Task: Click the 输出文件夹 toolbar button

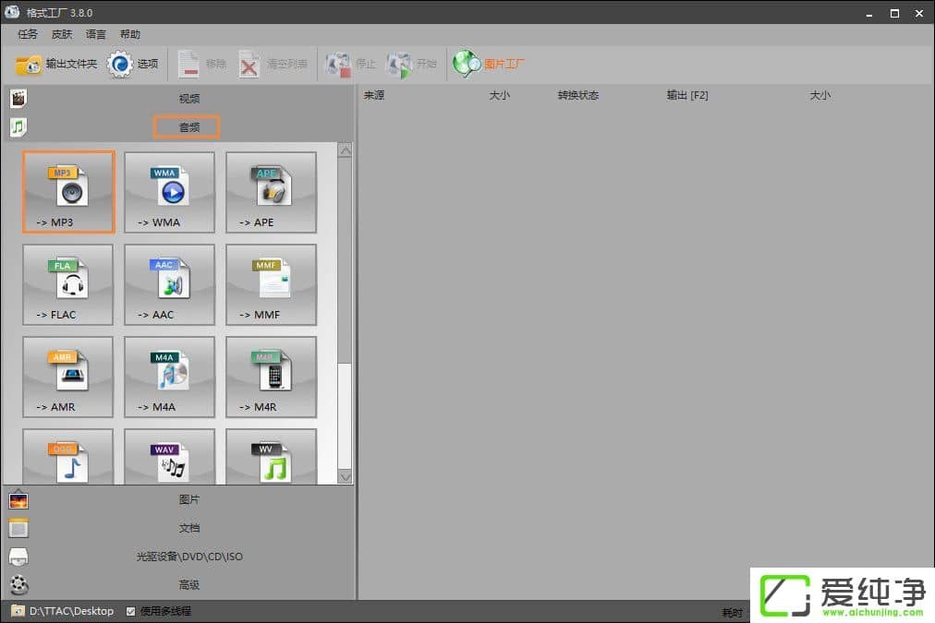Action: pos(56,64)
